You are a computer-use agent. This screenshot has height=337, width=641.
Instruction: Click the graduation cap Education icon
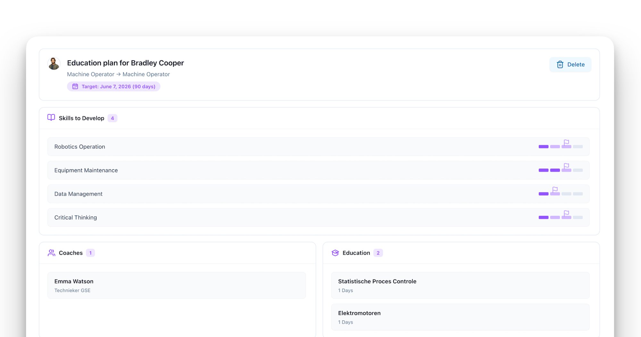[x=335, y=253]
